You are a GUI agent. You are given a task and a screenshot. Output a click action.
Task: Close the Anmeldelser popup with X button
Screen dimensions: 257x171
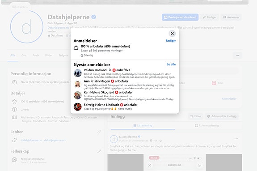[172, 34]
